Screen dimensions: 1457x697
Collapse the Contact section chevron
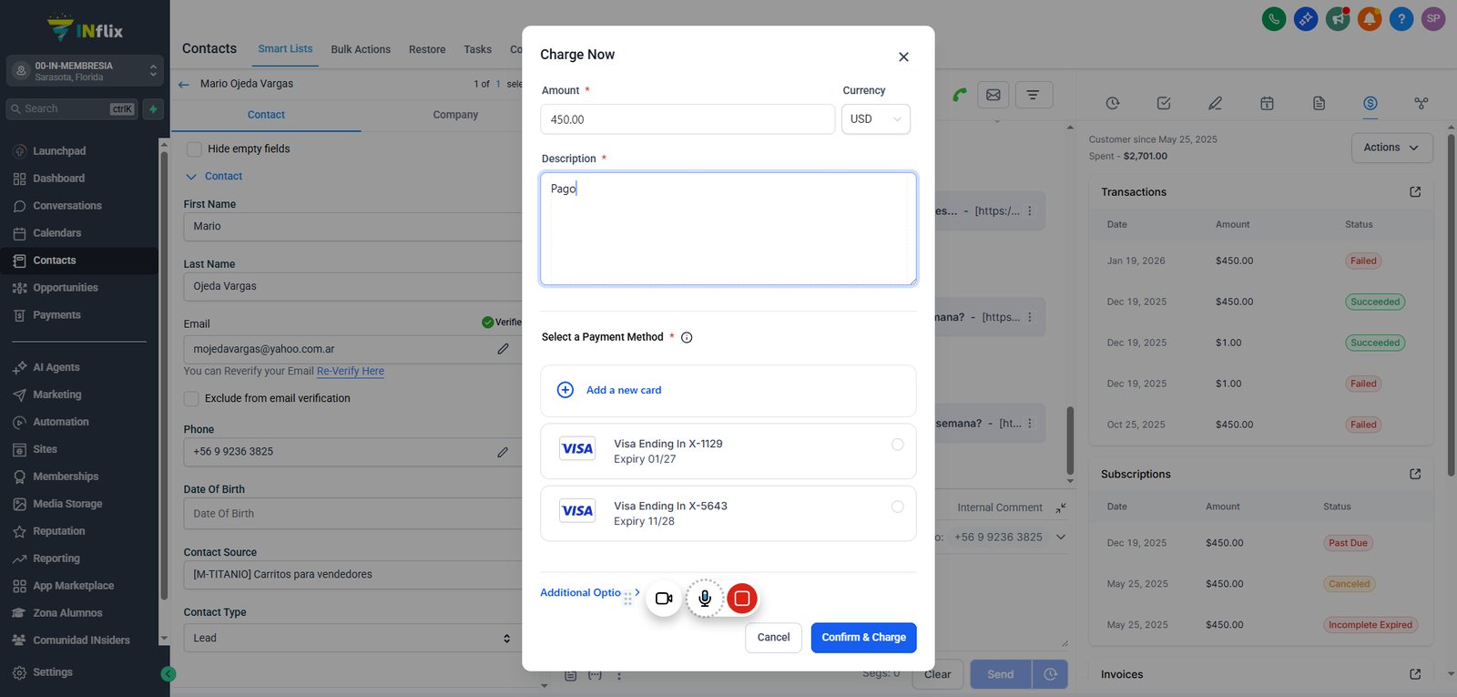point(191,177)
